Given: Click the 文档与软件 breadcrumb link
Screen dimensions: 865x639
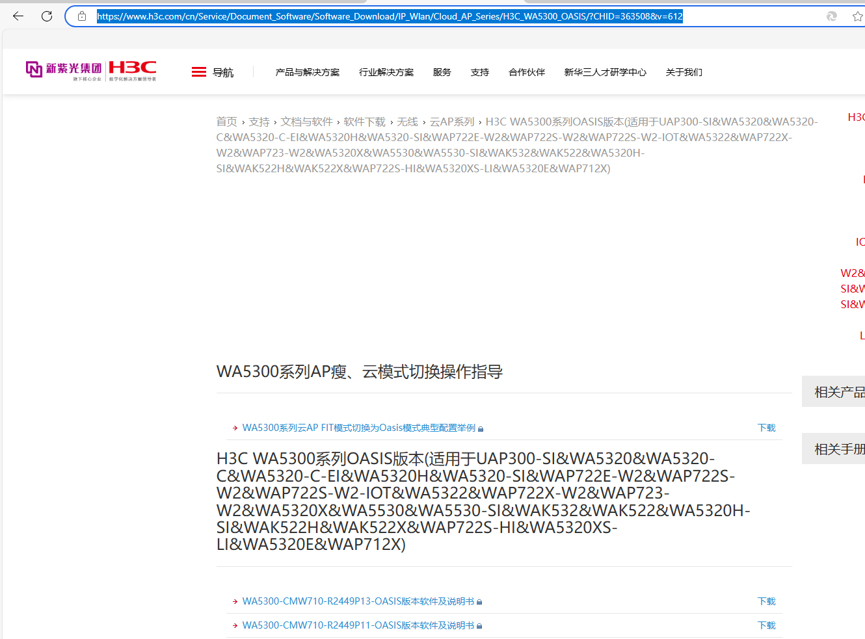Looking at the screenshot, I should pyautogui.click(x=306, y=122).
